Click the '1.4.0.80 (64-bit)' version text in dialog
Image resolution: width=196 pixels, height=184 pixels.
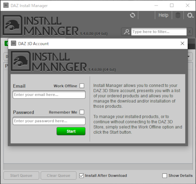(x=102, y=70)
